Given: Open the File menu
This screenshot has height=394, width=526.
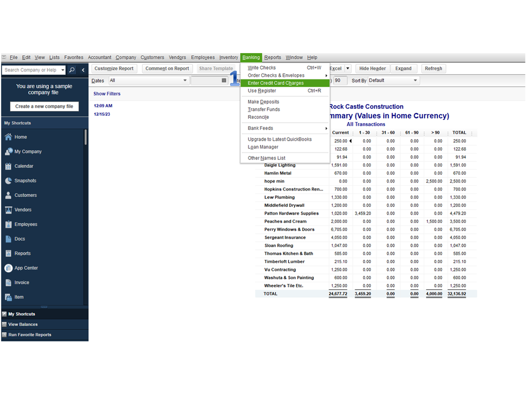Looking at the screenshot, I should coord(13,57).
